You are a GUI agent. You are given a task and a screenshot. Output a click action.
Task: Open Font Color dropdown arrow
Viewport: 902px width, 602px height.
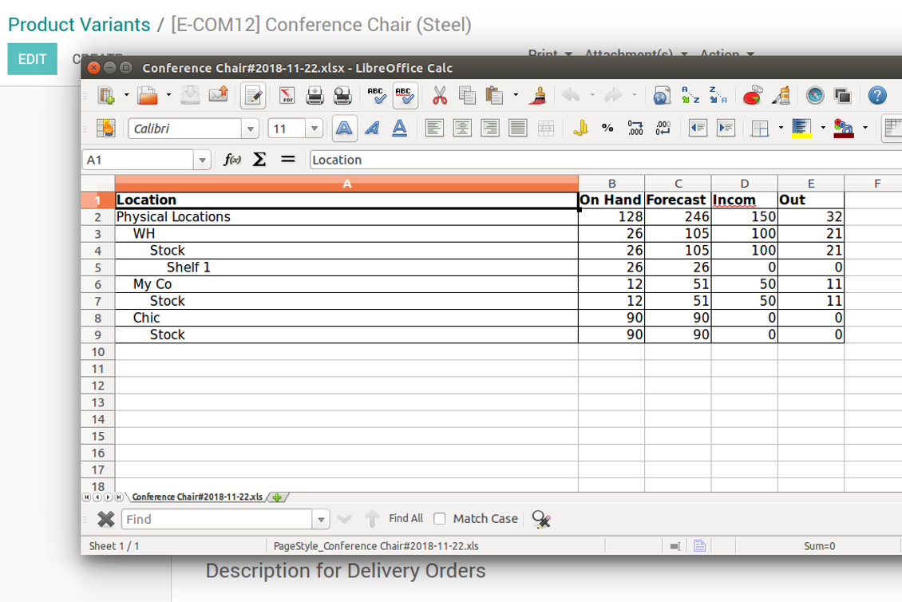pos(864,128)
